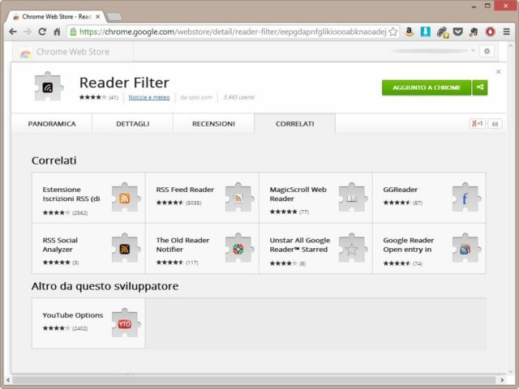
Task: Select The Old Reader Notifier tile
Action: 202,247
